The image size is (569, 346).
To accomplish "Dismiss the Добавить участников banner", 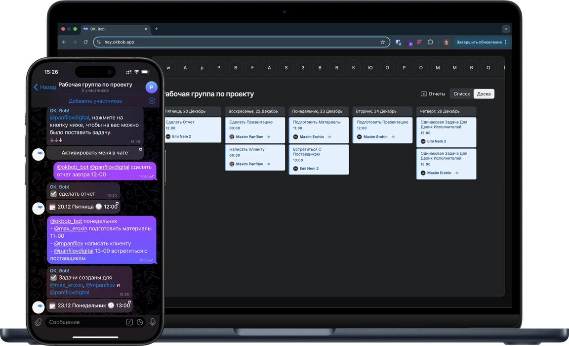I will coord(152,101).
